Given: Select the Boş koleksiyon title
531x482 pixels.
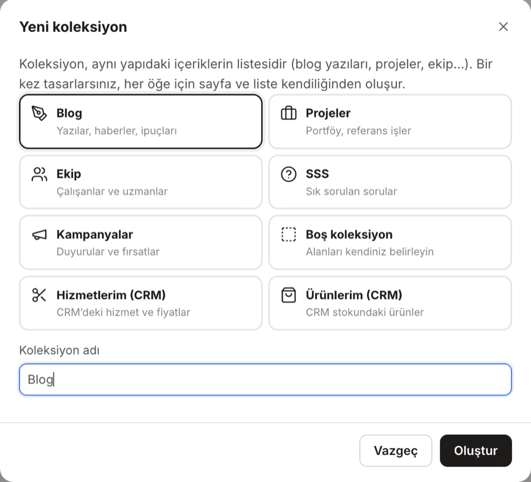Looking at the screenshot, I should pyautogui.click(x=349, y=235).
